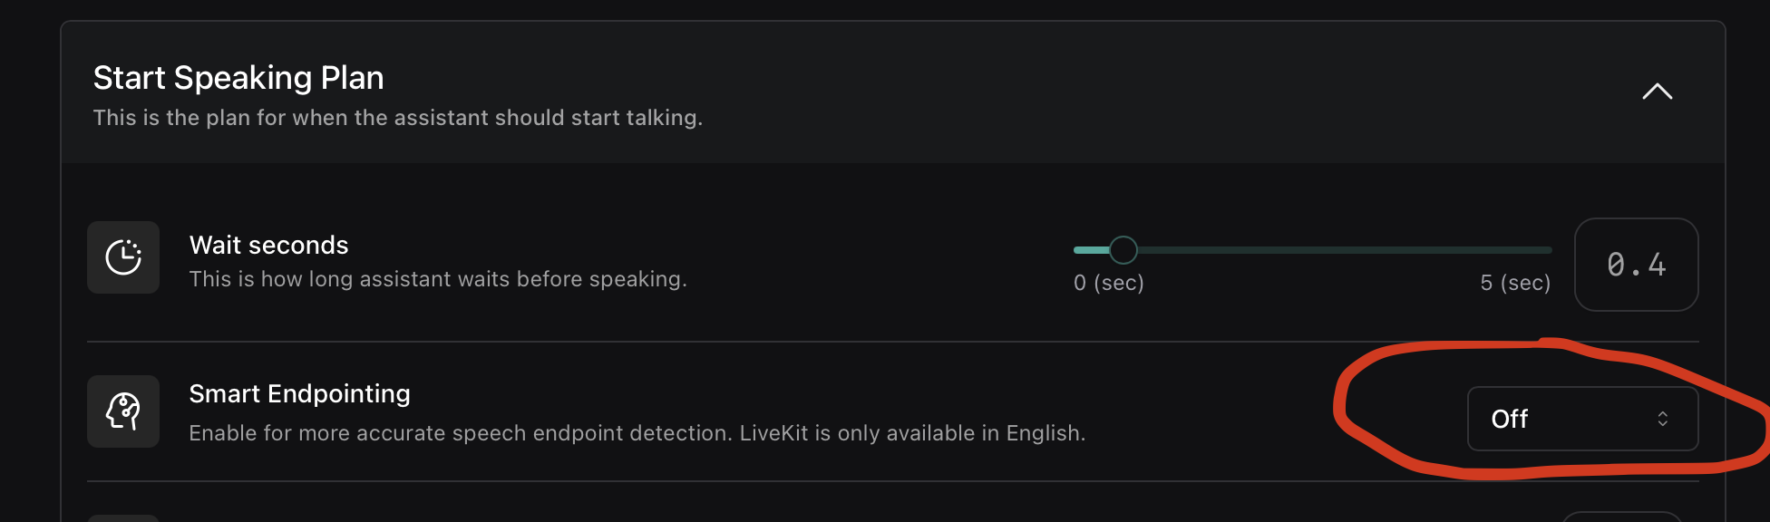Click the Smart Endpointing head icon
The width and height of the screenshot is (1770, 522).
coord(123,411)
